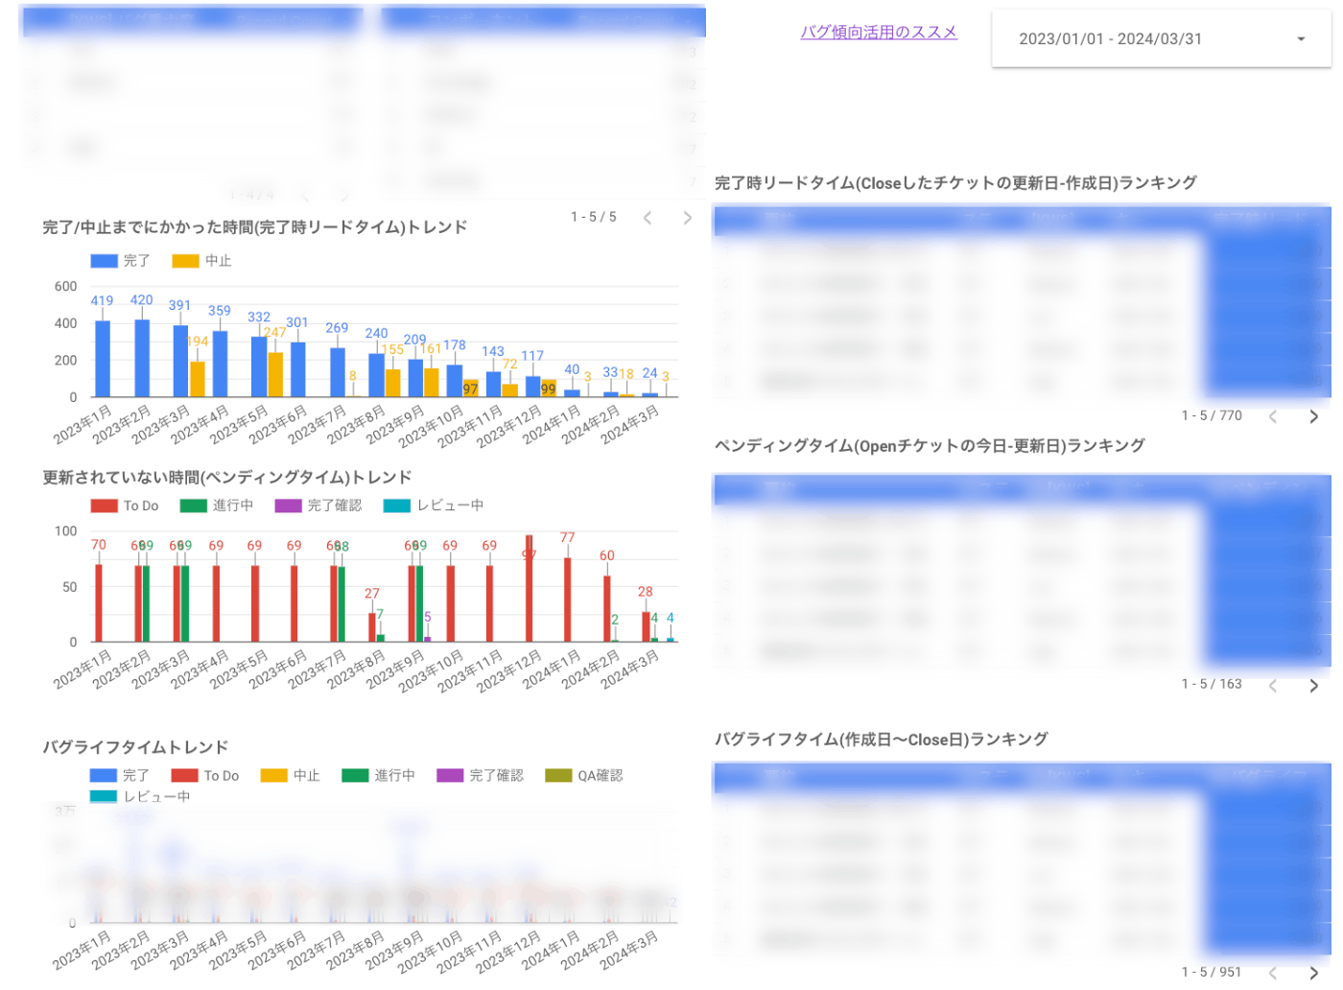Toggle 進行中 legend in bug lifetime trend
The width and height of the screenshot is (1343, 990).
379,775
